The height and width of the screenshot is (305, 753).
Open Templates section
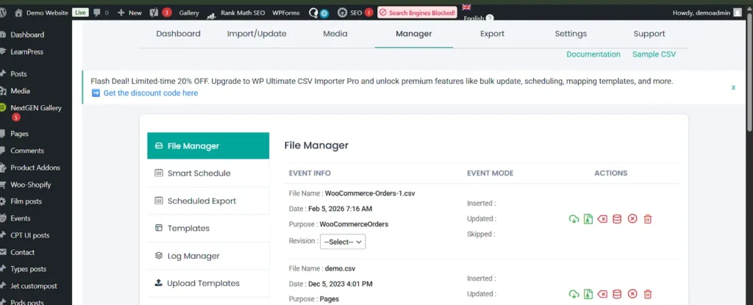(208, 228)
